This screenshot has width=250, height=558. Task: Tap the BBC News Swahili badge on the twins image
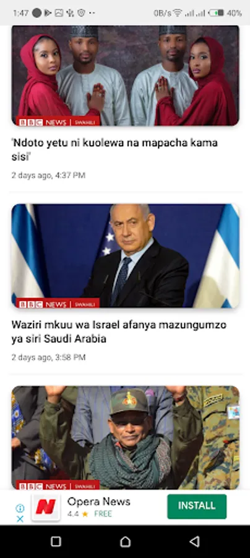click(x=58, y=122)
